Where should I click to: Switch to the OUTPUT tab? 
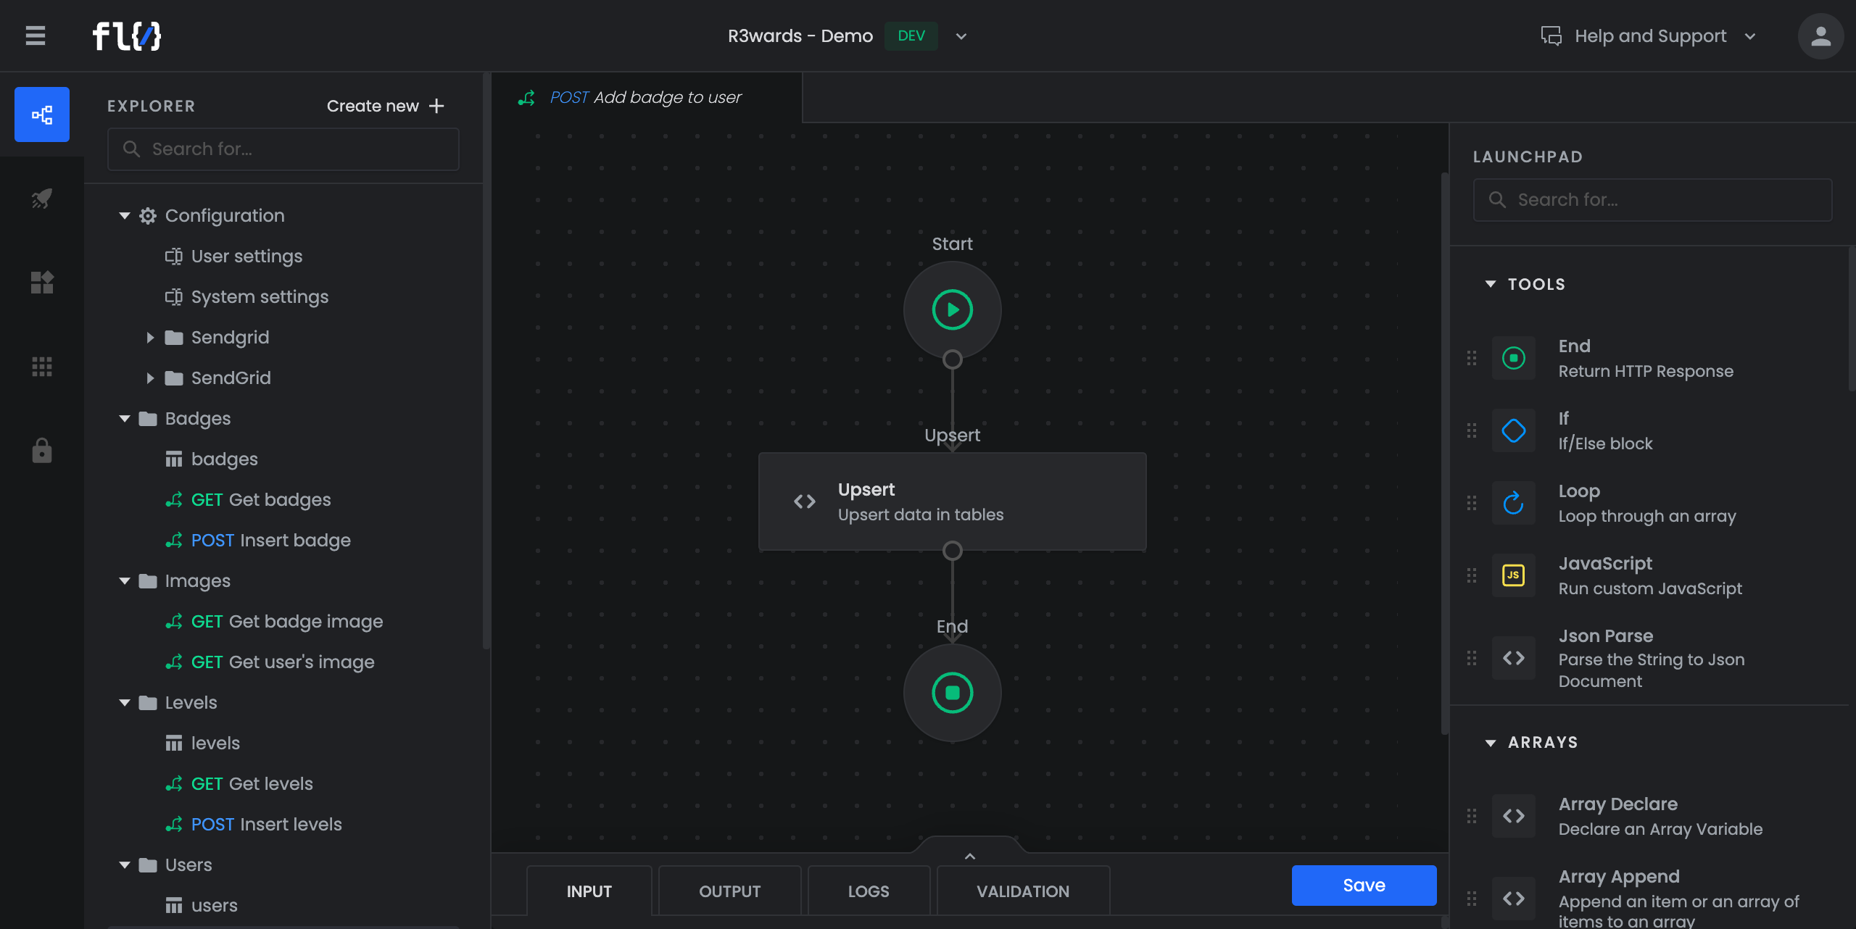(729, 891)
